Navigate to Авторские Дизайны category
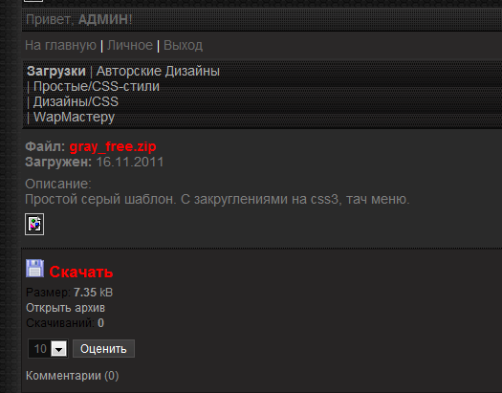 pos(158,71)
